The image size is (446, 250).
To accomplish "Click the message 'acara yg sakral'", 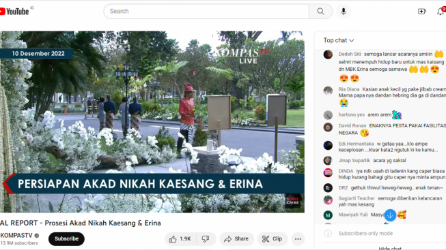I will coord(389,160).
